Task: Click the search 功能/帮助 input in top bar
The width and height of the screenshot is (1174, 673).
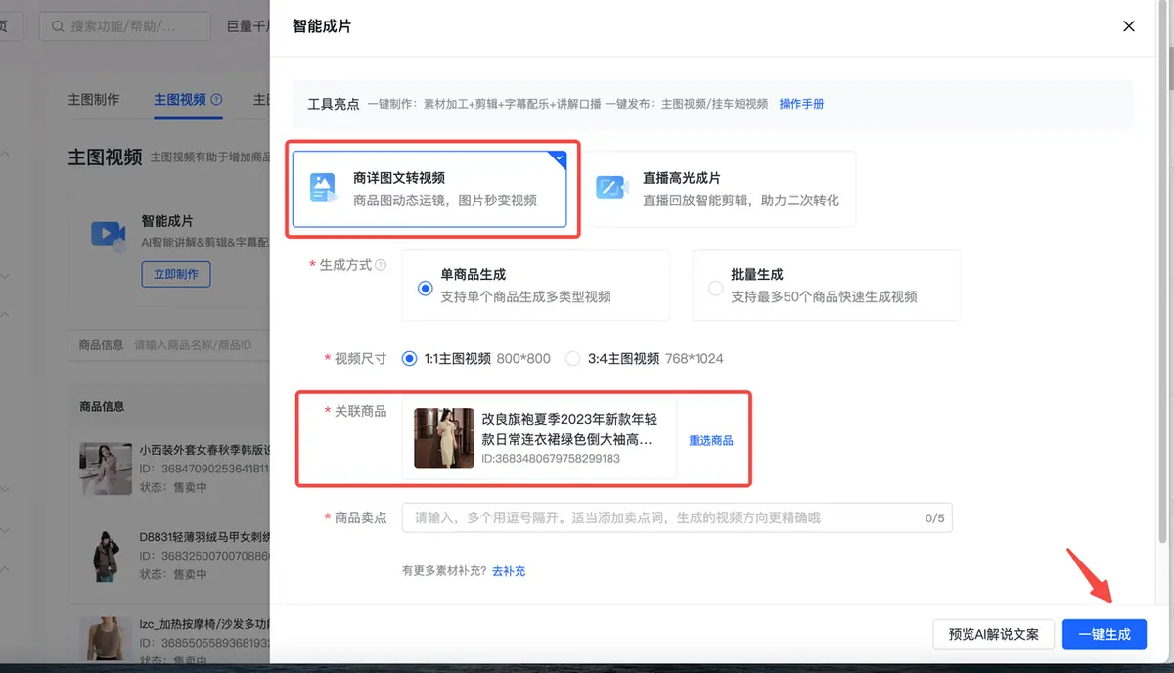Action: tap(125, 26)
